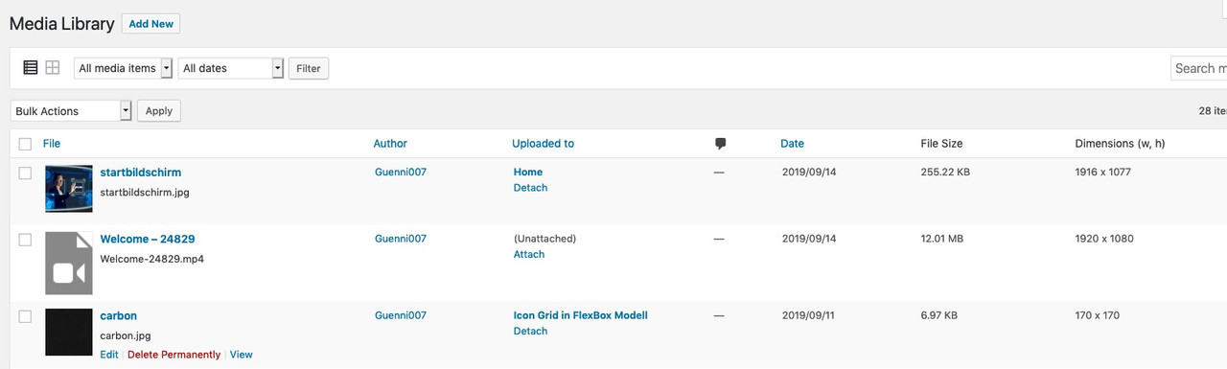Sort the list by the Date column
The height and width of the screenshot is (369, 1227).
coord(792,144)
